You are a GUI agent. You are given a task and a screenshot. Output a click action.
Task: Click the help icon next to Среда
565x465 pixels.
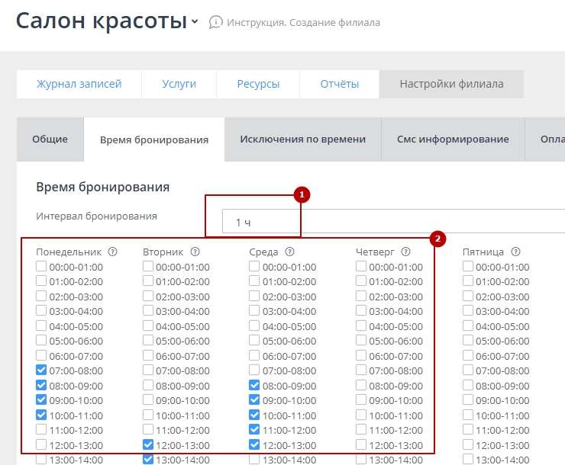tap(290, 252)
